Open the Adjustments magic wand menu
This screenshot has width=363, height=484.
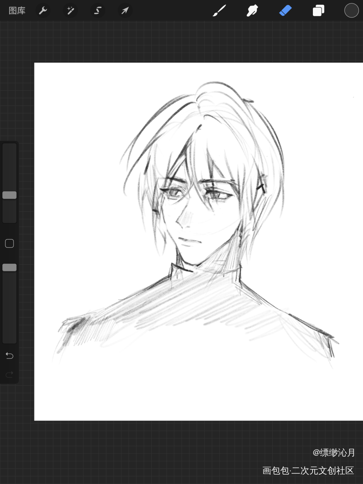tap(70, 11)
